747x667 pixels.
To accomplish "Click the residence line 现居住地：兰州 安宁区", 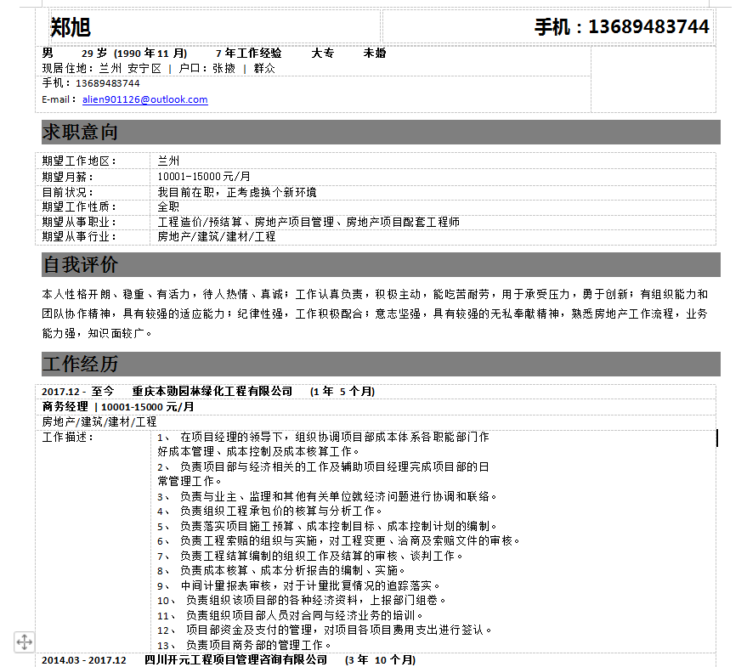I will [102, 69].
